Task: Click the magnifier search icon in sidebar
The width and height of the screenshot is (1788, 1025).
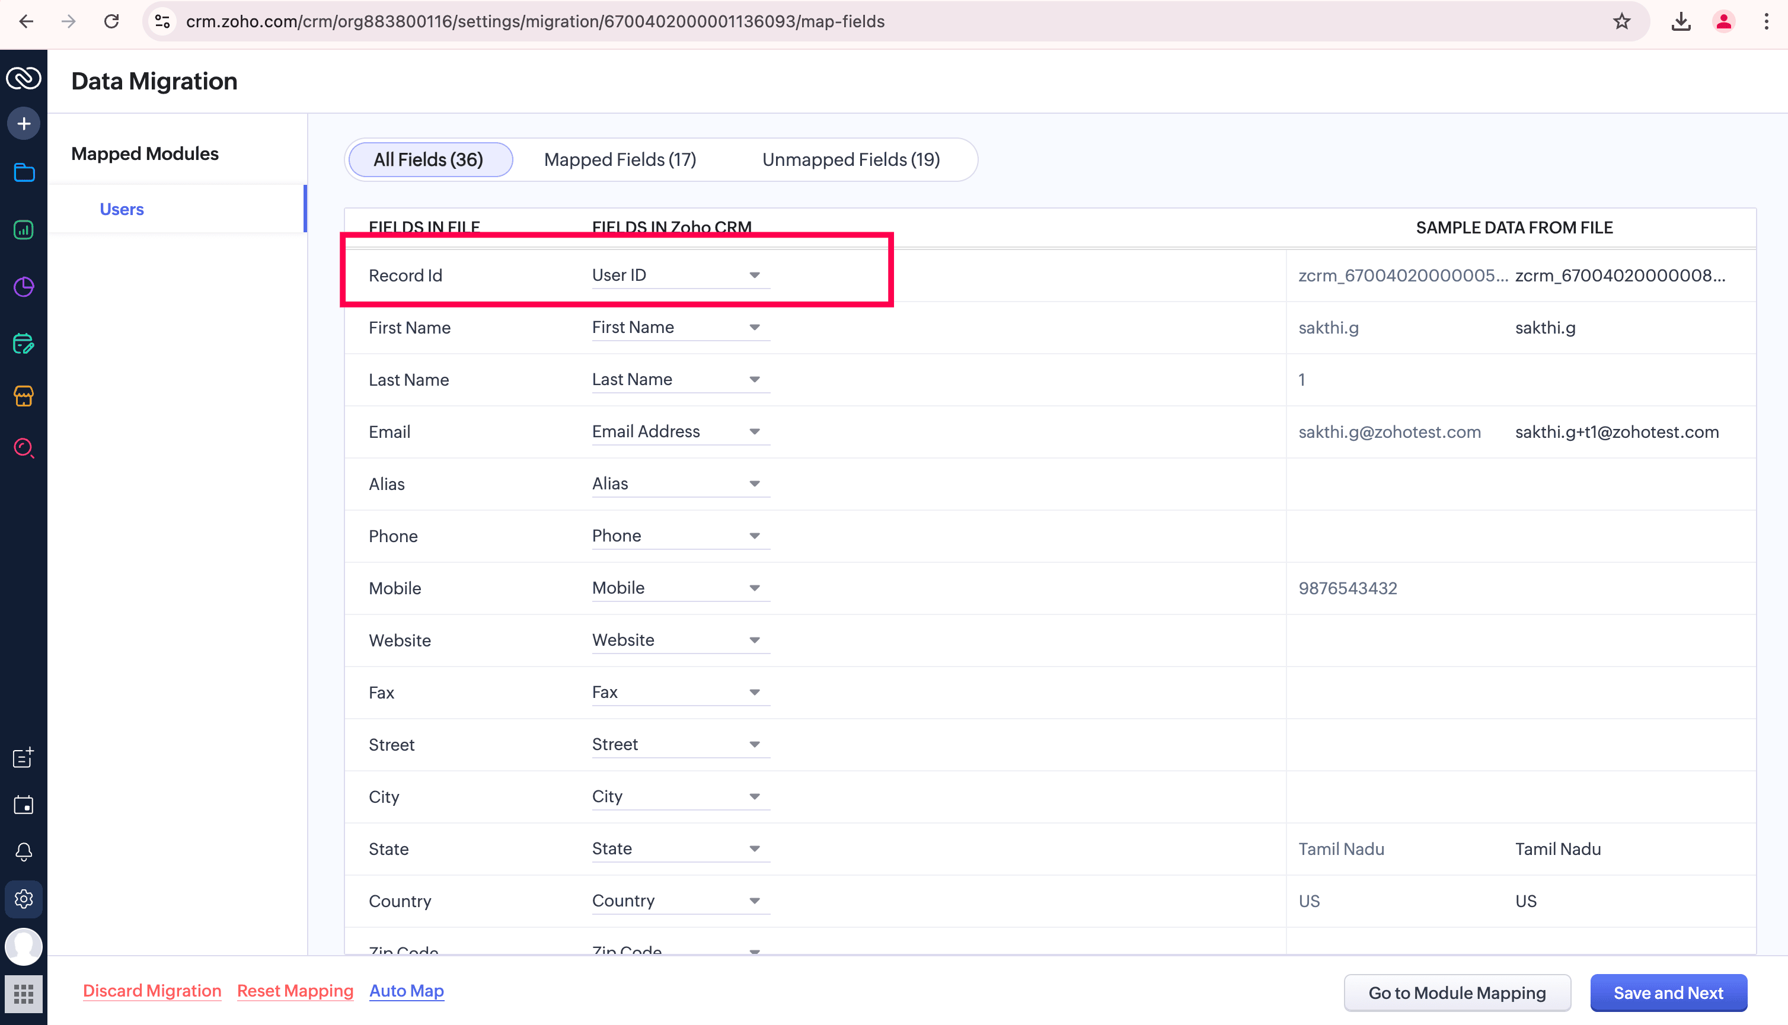Action: 24,448
